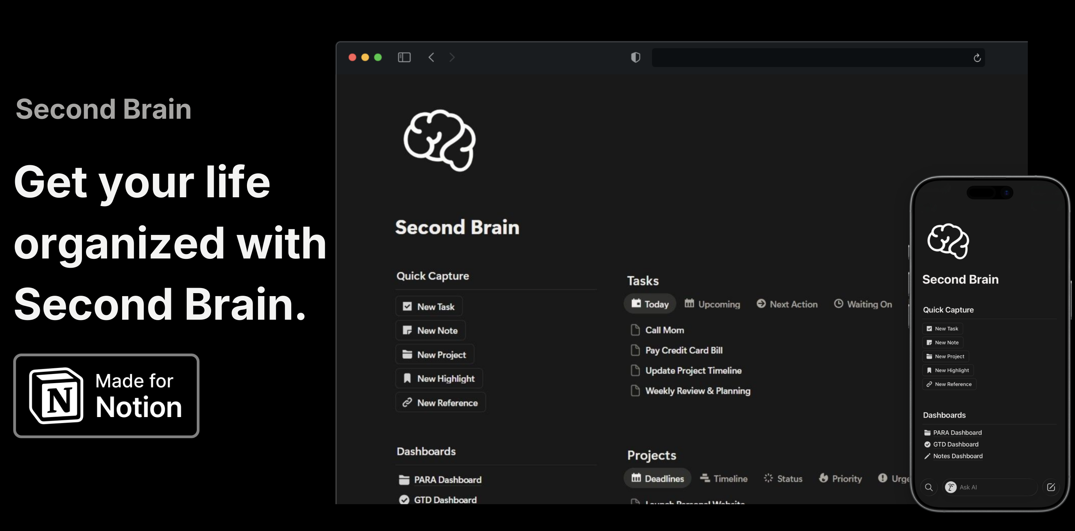Tap the checkbox on the phone's New Task button
1075x531 pixels.
[x=929, y=328]
